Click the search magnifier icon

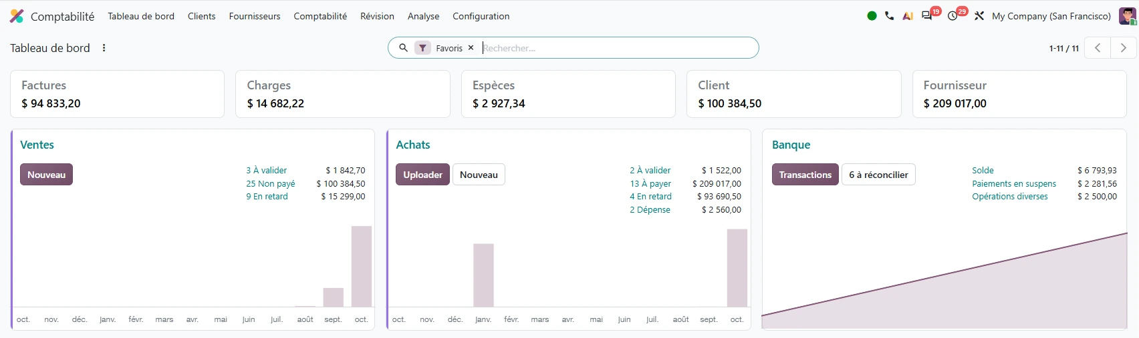click(x=403, y=48)
